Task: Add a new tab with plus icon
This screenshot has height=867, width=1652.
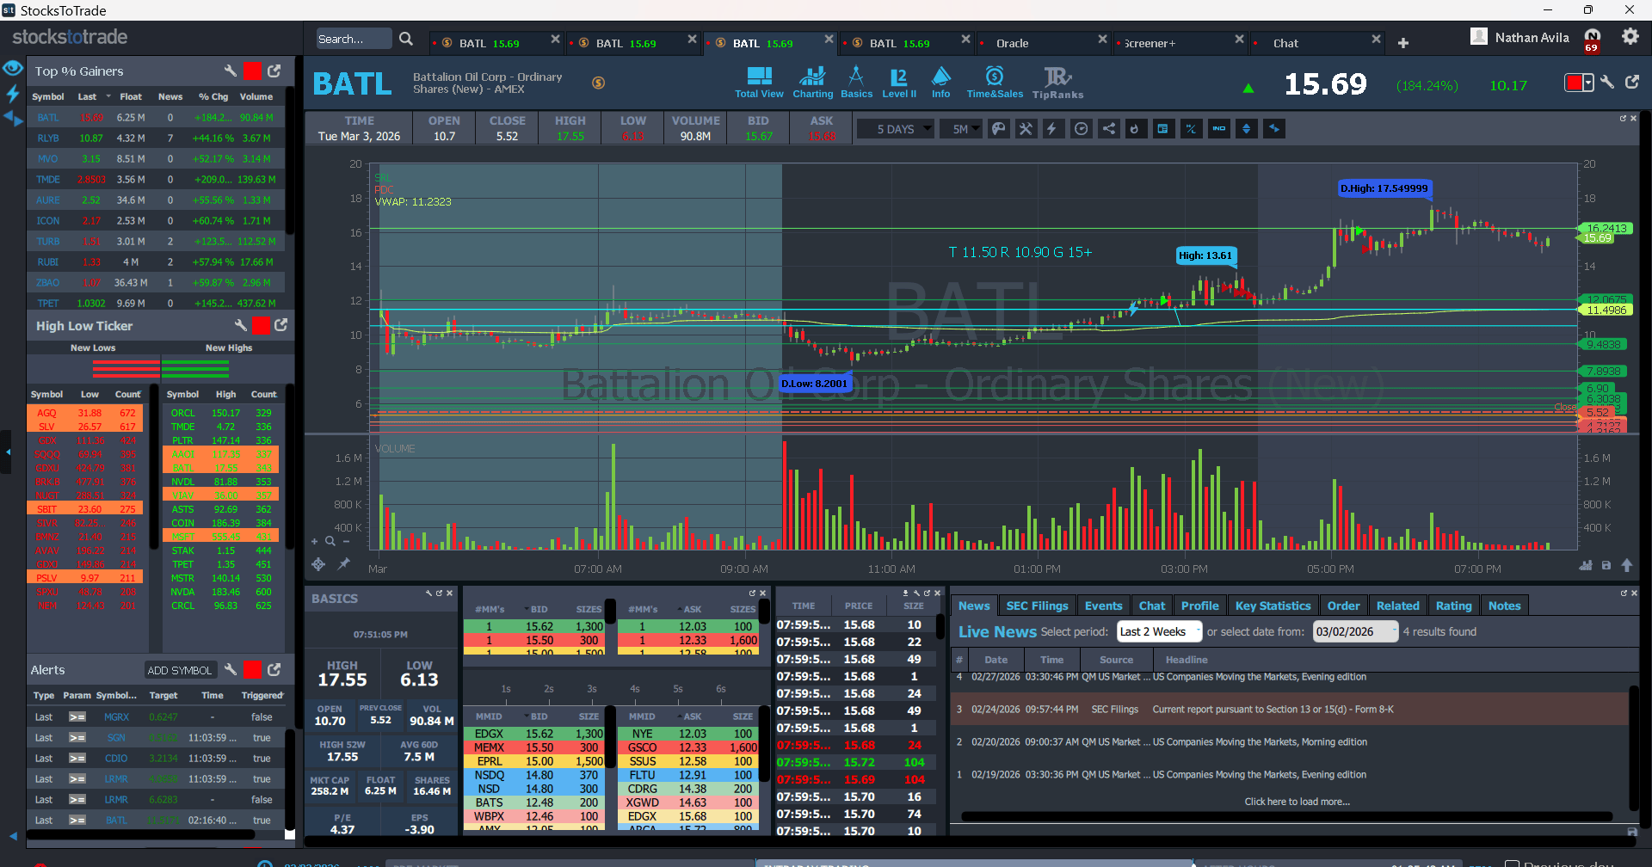Action: pos(1403,43)
